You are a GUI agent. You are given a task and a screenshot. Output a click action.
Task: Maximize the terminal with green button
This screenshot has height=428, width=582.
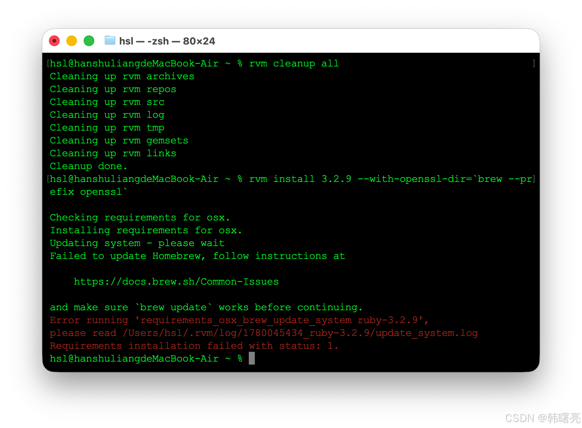tap(89, 41)
